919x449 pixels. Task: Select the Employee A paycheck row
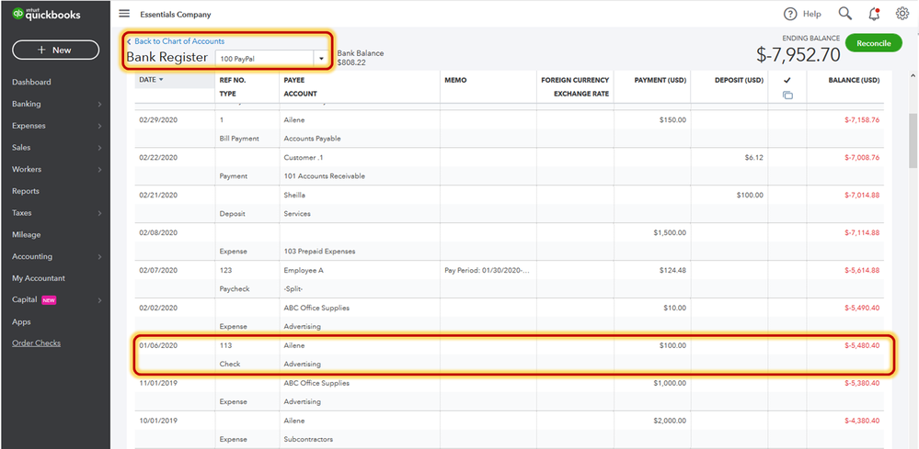click(510, 279)
